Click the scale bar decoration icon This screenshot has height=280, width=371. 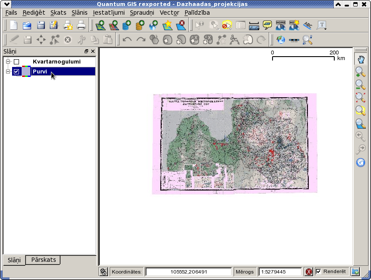coord(294,40)
